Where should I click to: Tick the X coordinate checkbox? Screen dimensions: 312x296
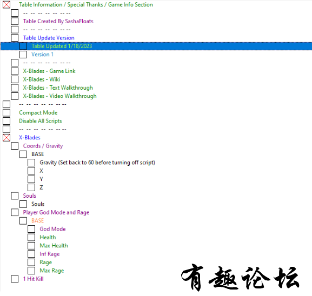pos(31,171)
